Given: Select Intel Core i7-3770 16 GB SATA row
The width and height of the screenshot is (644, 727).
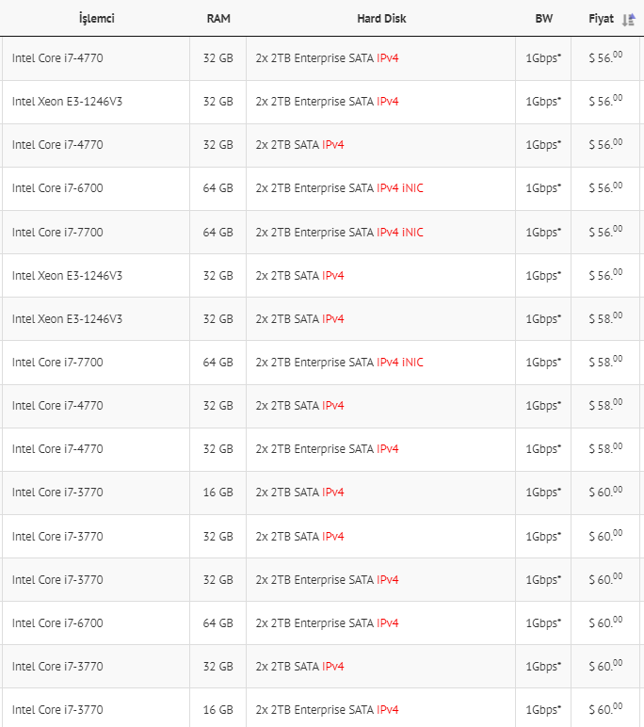Looking at the screenshot, I should [x=322, y=493].
